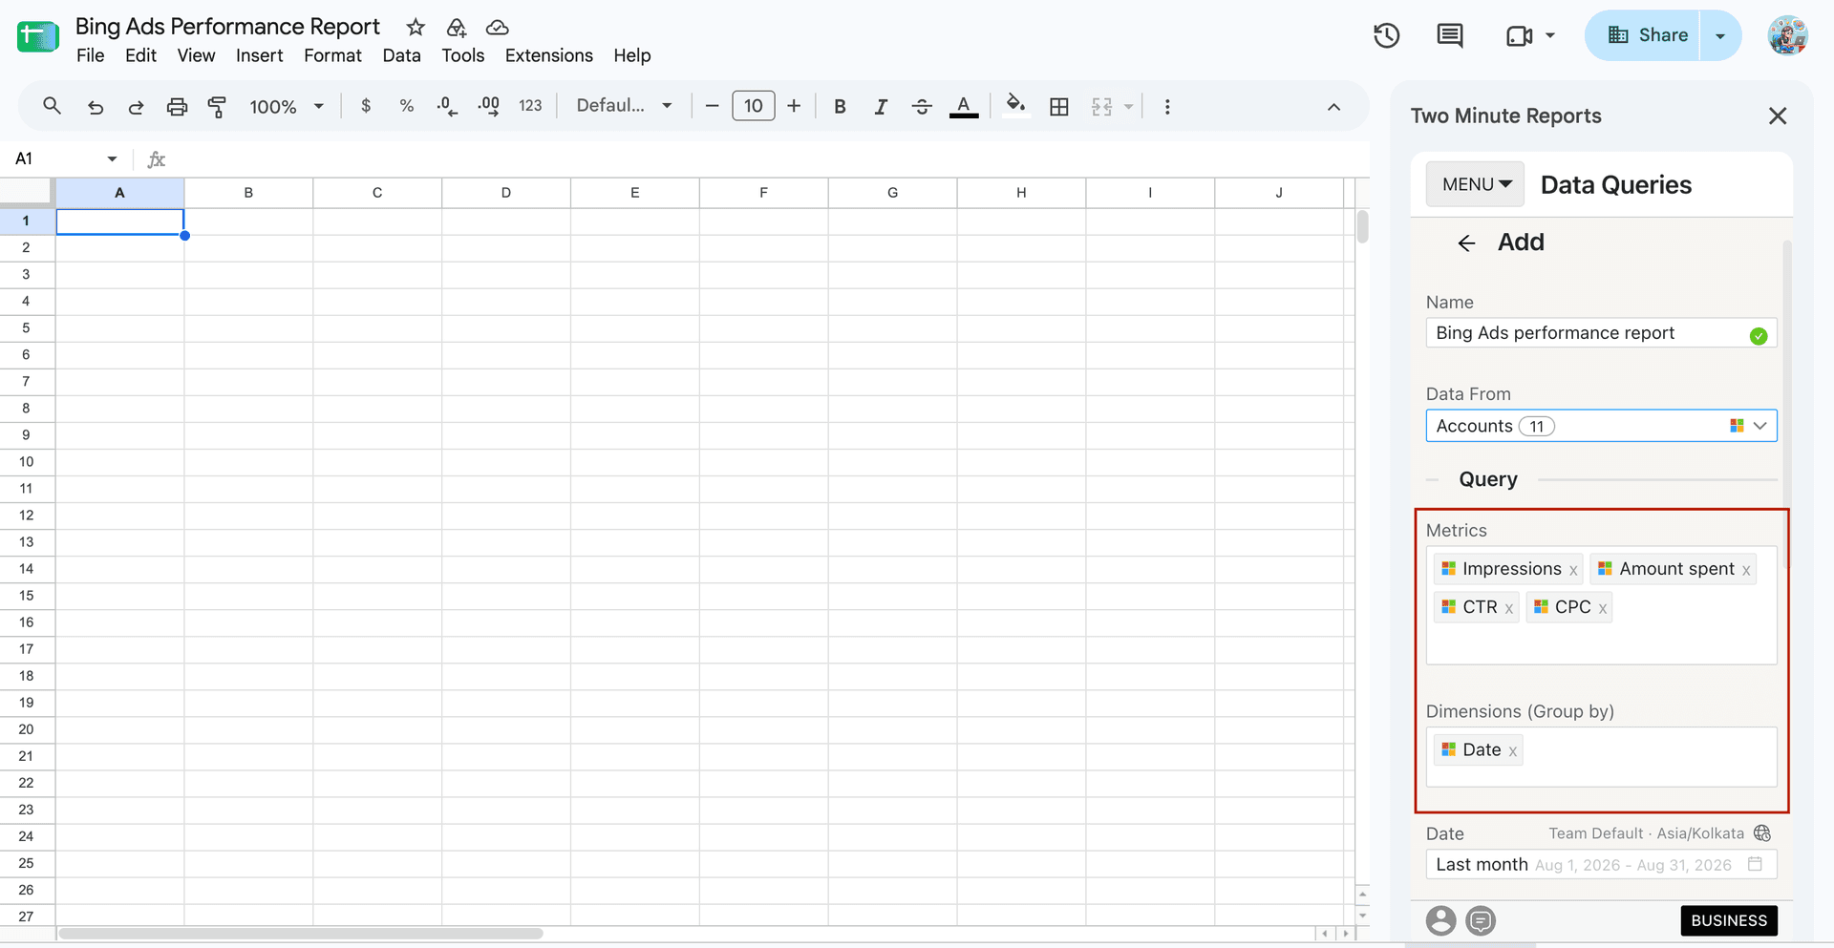The width and height of the screenshot is (1834, 948).
Task: Open the font family dropdown
Action: pyautogui.click(x=624, y=106)
